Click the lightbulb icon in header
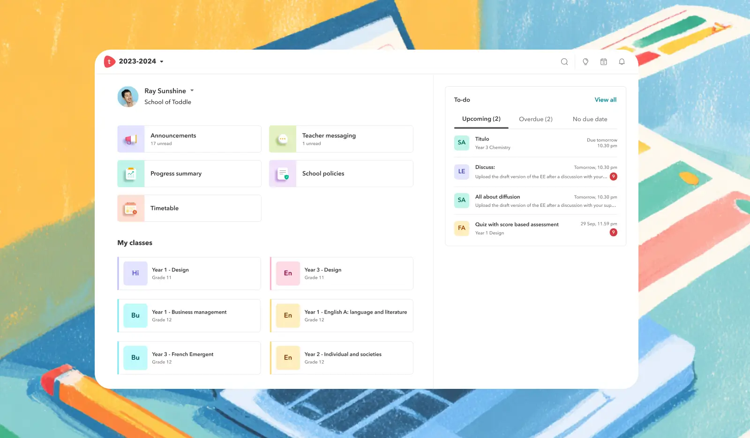This screenshot has height=438, width=750. tap(585, 62)
